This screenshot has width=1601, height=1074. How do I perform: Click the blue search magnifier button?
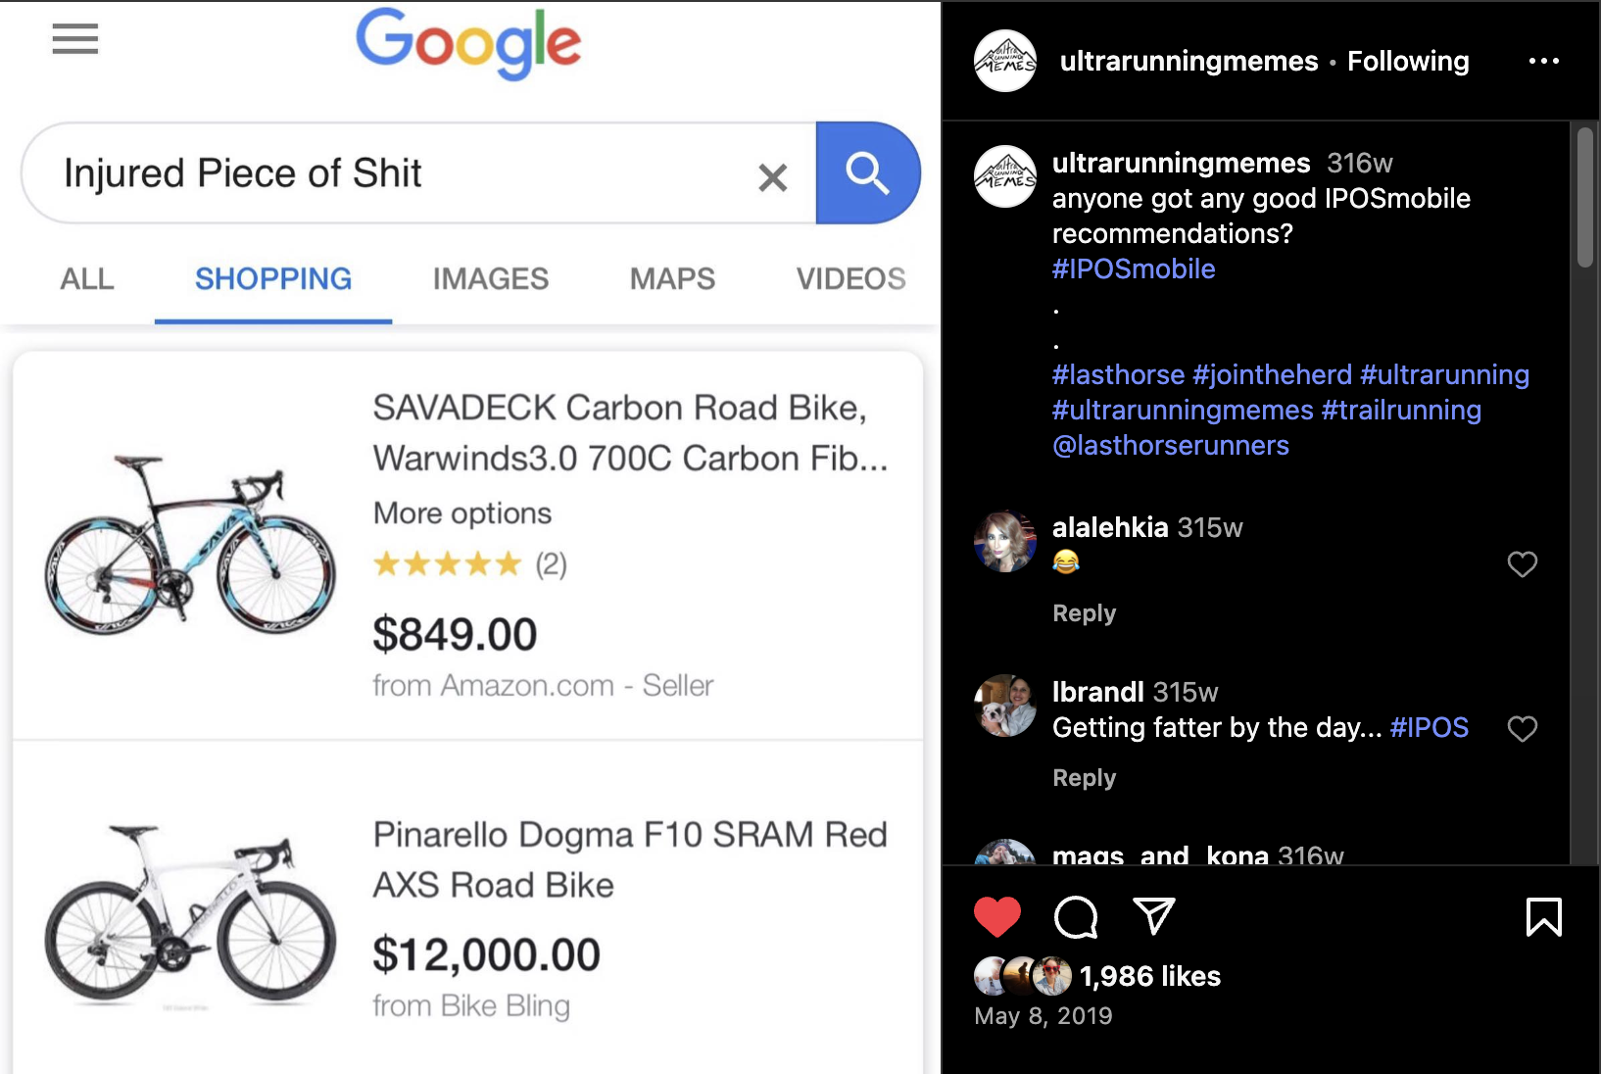coord(867,173)
